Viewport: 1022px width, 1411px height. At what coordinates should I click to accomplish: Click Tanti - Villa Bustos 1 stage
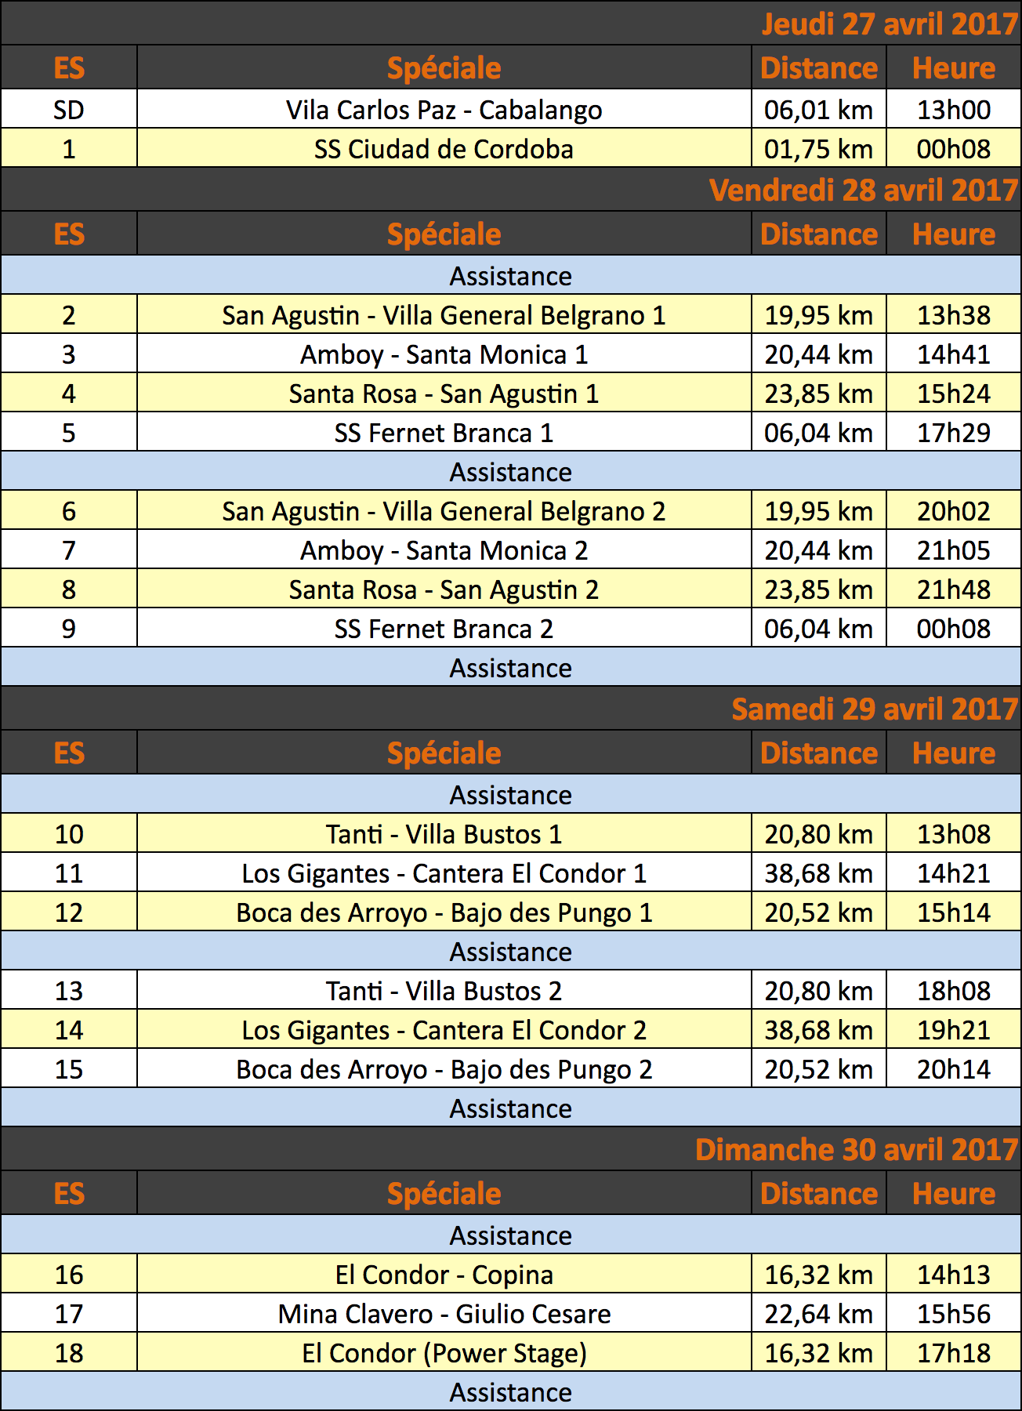(x=444, y=834)
